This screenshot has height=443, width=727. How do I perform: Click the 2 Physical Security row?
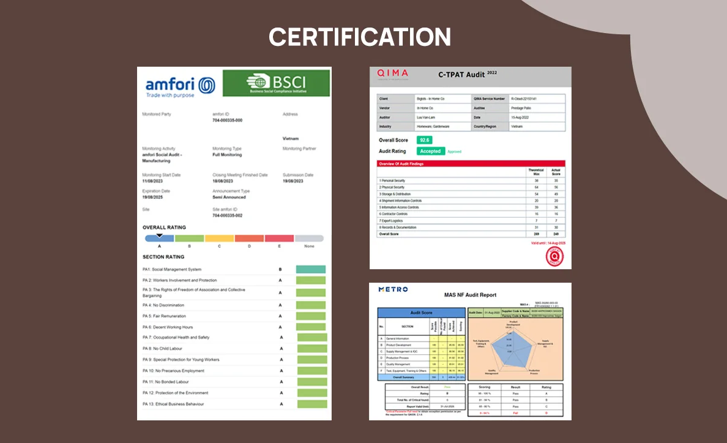pos(471,187)
